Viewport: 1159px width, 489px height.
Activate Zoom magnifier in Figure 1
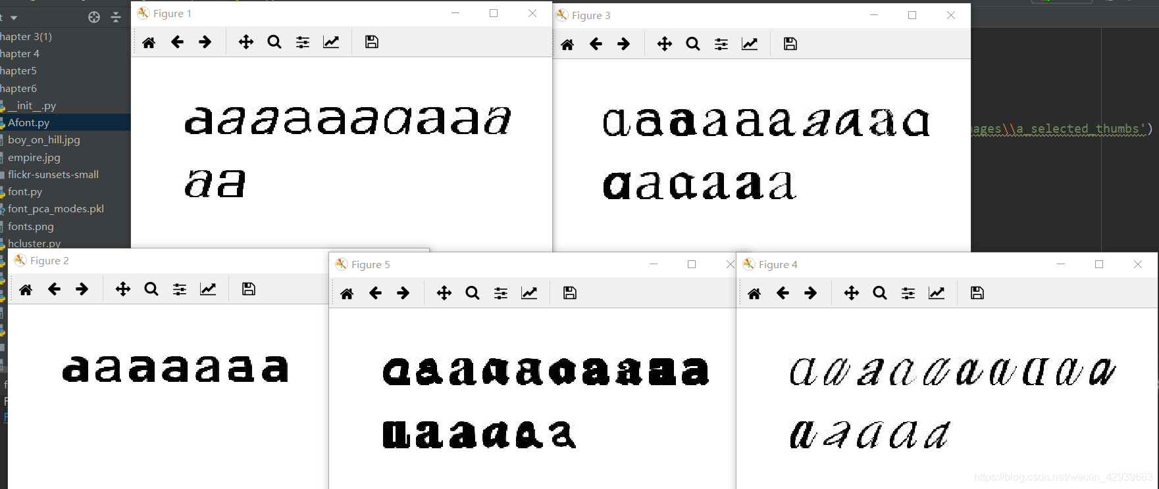tap(274, 42)
